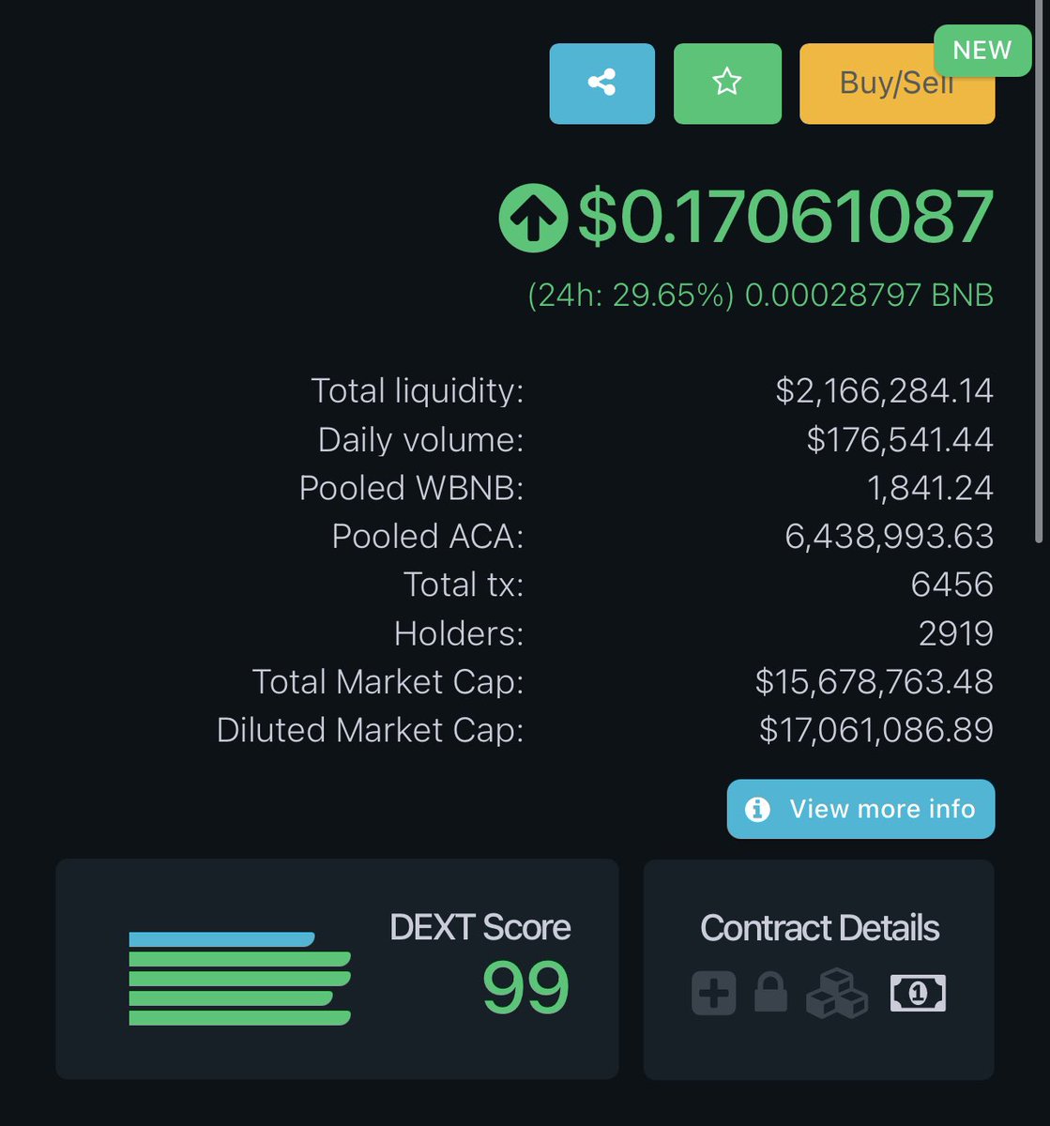Click the green price up-arrow icon
This screenshot has width=1050, height=1126.
532,218
